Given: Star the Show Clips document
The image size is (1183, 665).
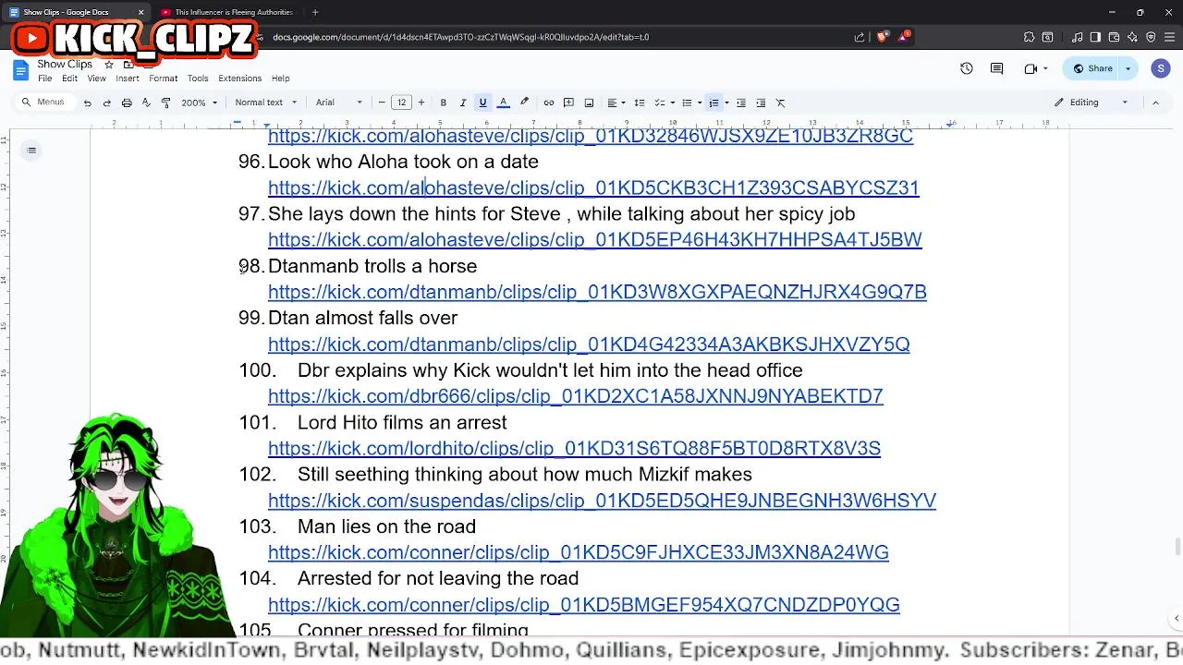Looking at the screenshot, I should coord(108,65).
